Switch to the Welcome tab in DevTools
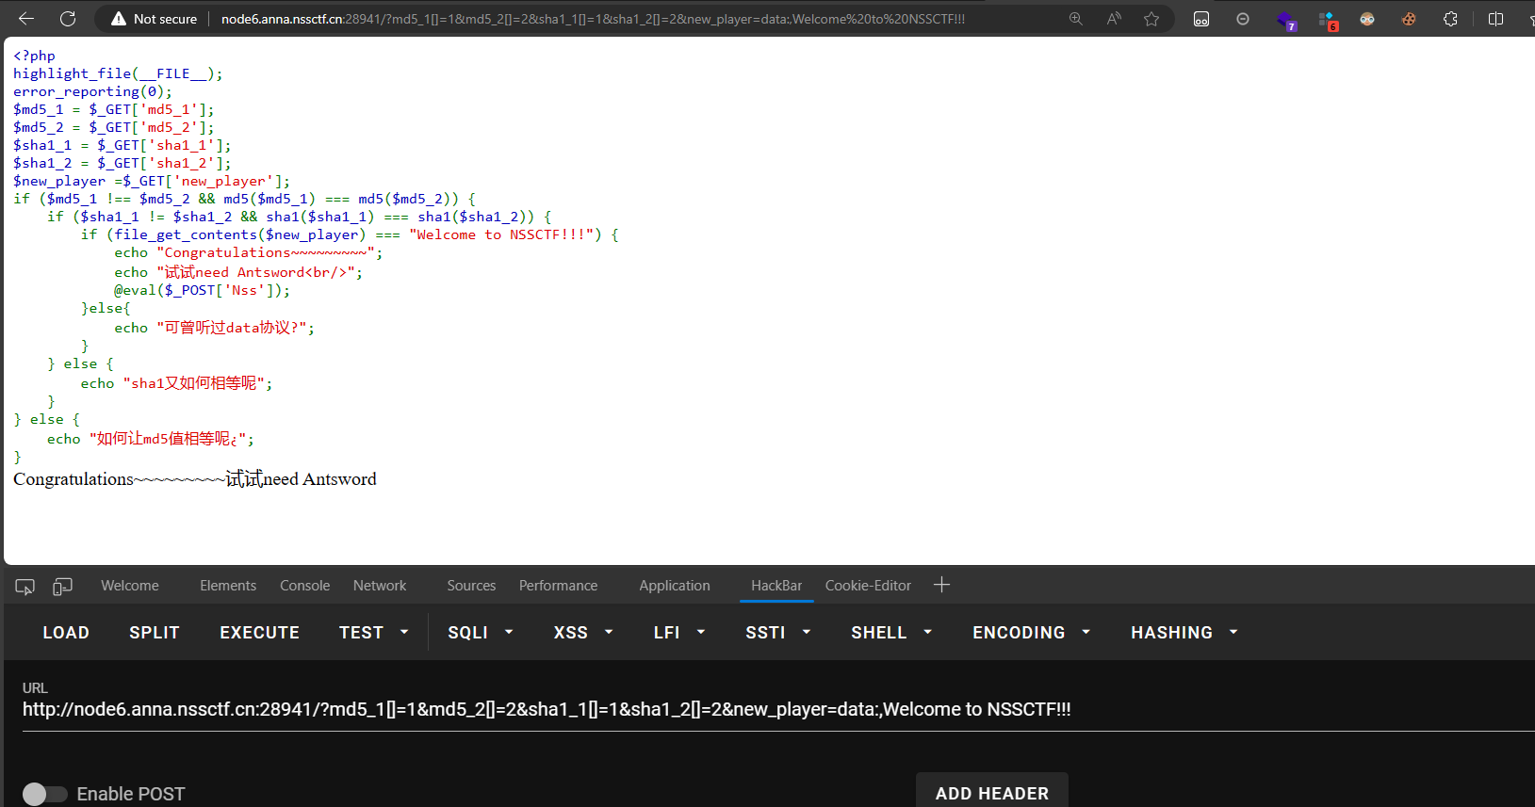Image resolution: width=1535 pixels, height=807 pixels. [x=130, y=586]
